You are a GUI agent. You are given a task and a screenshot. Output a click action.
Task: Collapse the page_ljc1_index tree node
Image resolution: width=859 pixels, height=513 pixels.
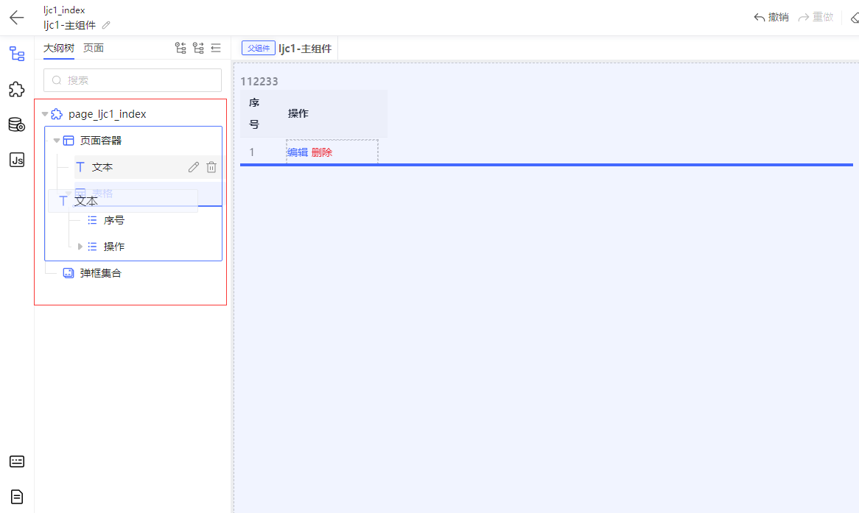click(45, 114)
